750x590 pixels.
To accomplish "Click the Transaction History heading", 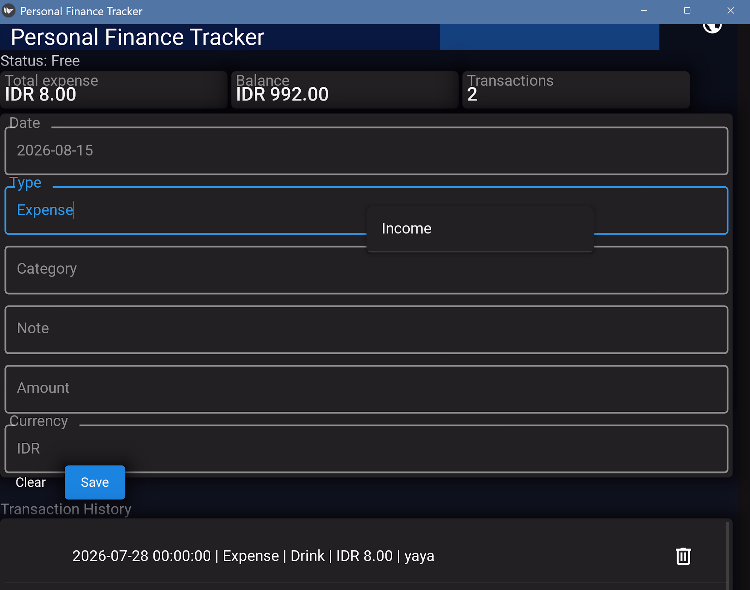I will (x=66, y=509).
